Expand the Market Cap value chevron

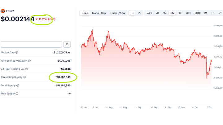[69, 52]
